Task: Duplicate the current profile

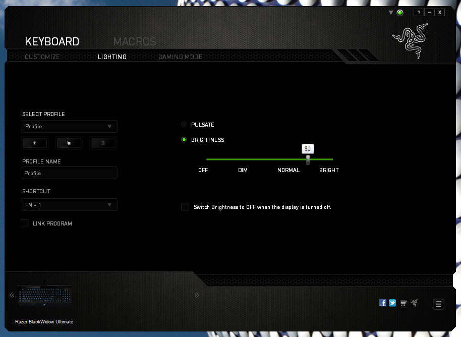Action: (69, 143)
